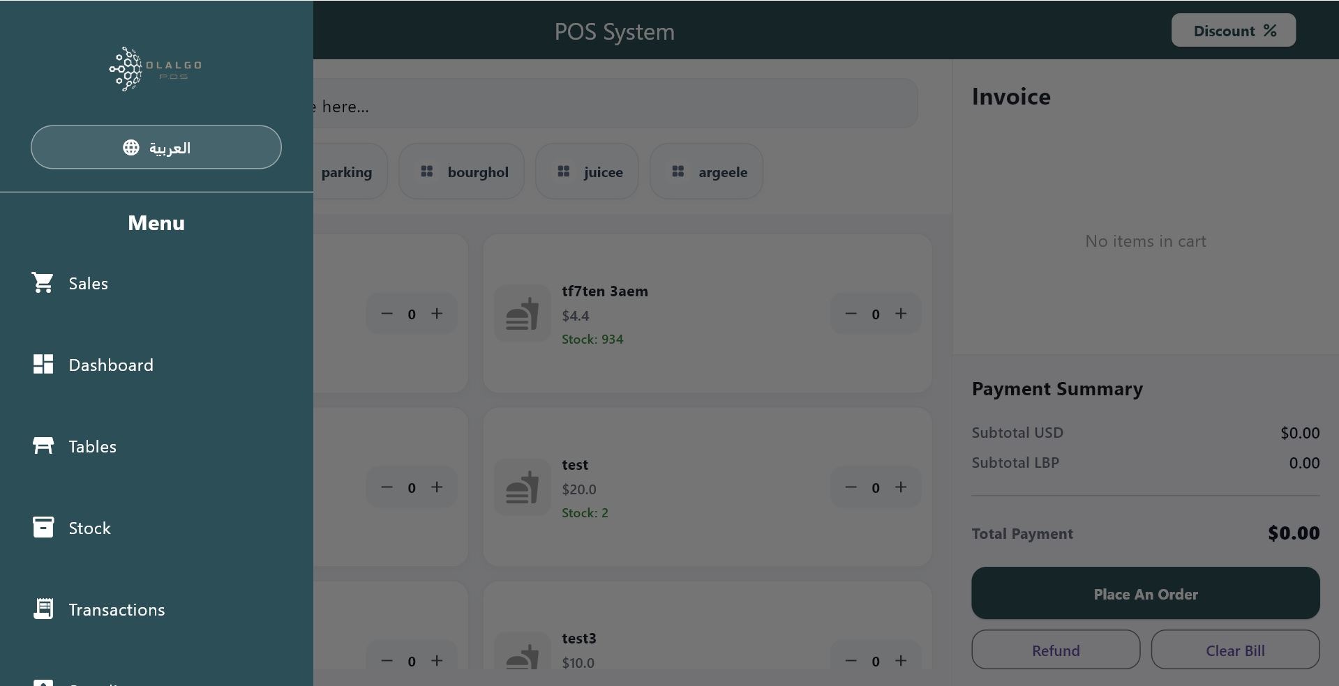Image resolution: width=1339 pixels, height=686 pixels.
Task: Click the $20.0 price of test
Action: [x=579, y=489]
